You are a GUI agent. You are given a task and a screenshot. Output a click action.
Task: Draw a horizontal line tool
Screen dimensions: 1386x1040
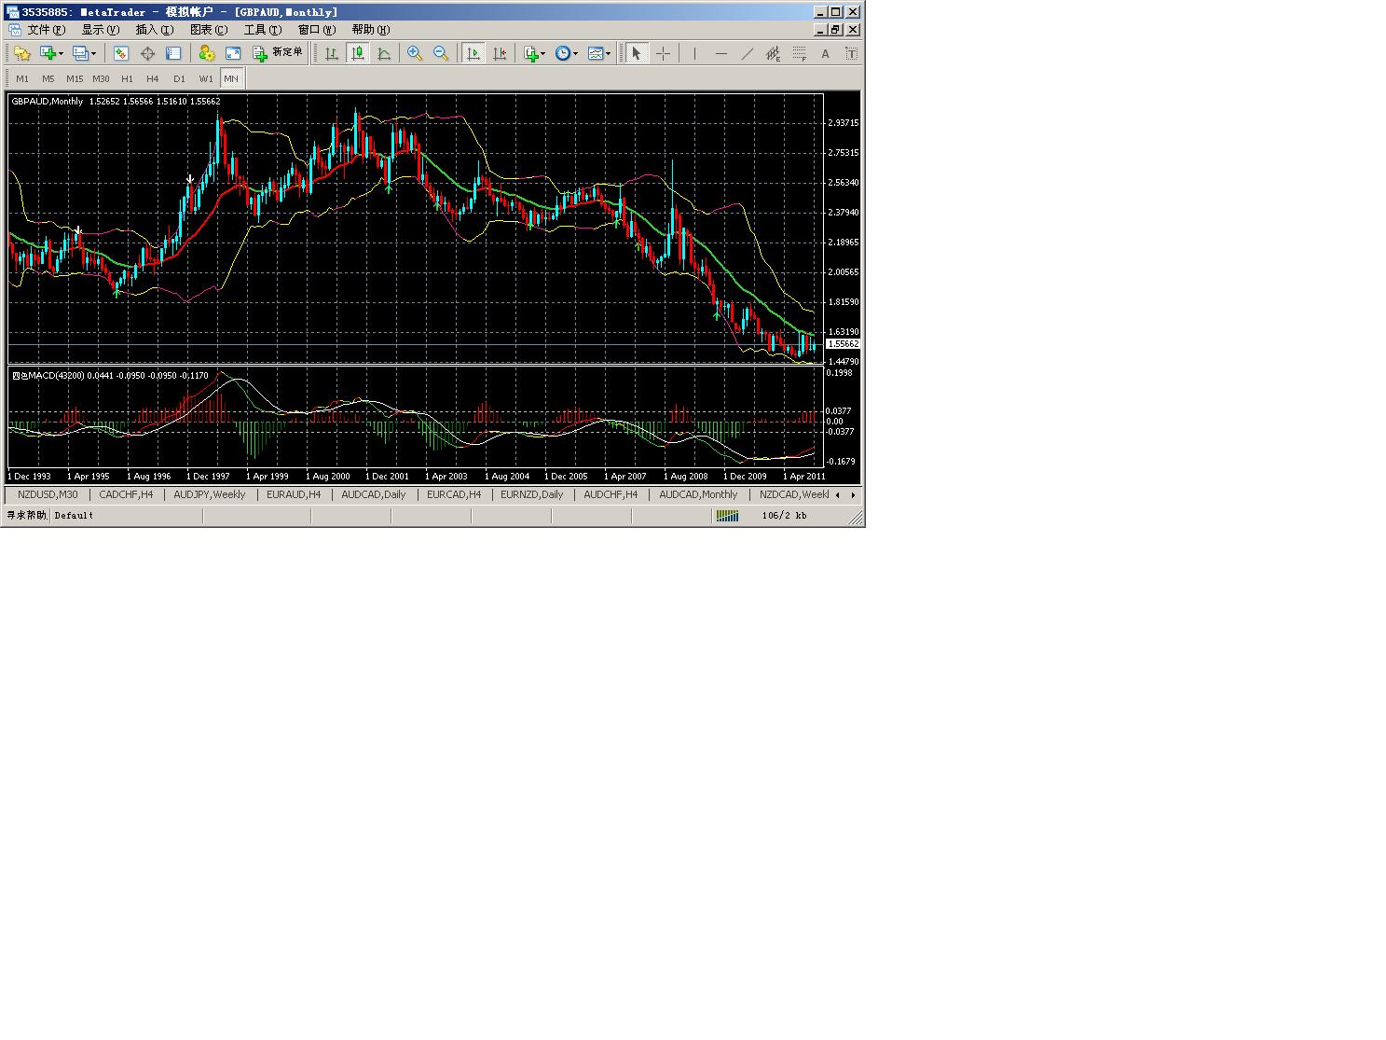720,54
